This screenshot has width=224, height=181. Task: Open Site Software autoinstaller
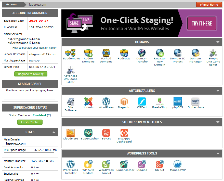(70, 105)
